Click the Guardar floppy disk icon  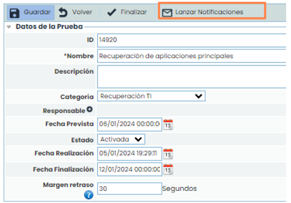point(15,12)
